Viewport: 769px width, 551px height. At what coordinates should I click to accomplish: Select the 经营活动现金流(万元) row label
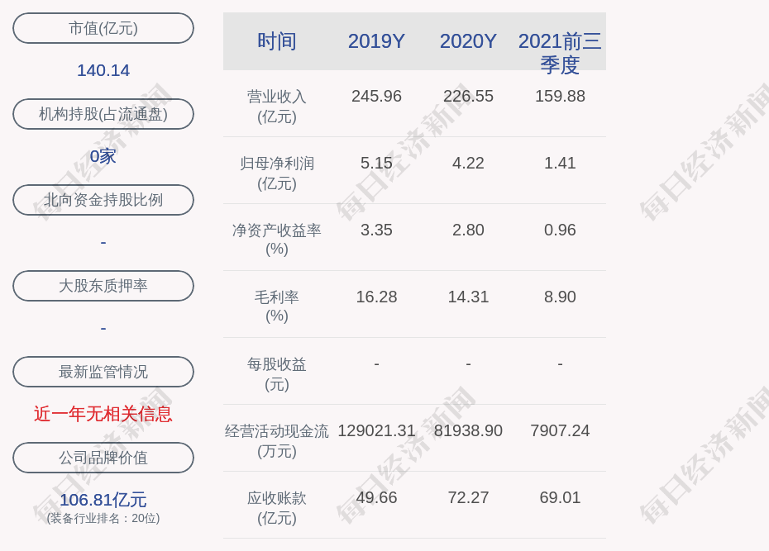tap(277, 441)
